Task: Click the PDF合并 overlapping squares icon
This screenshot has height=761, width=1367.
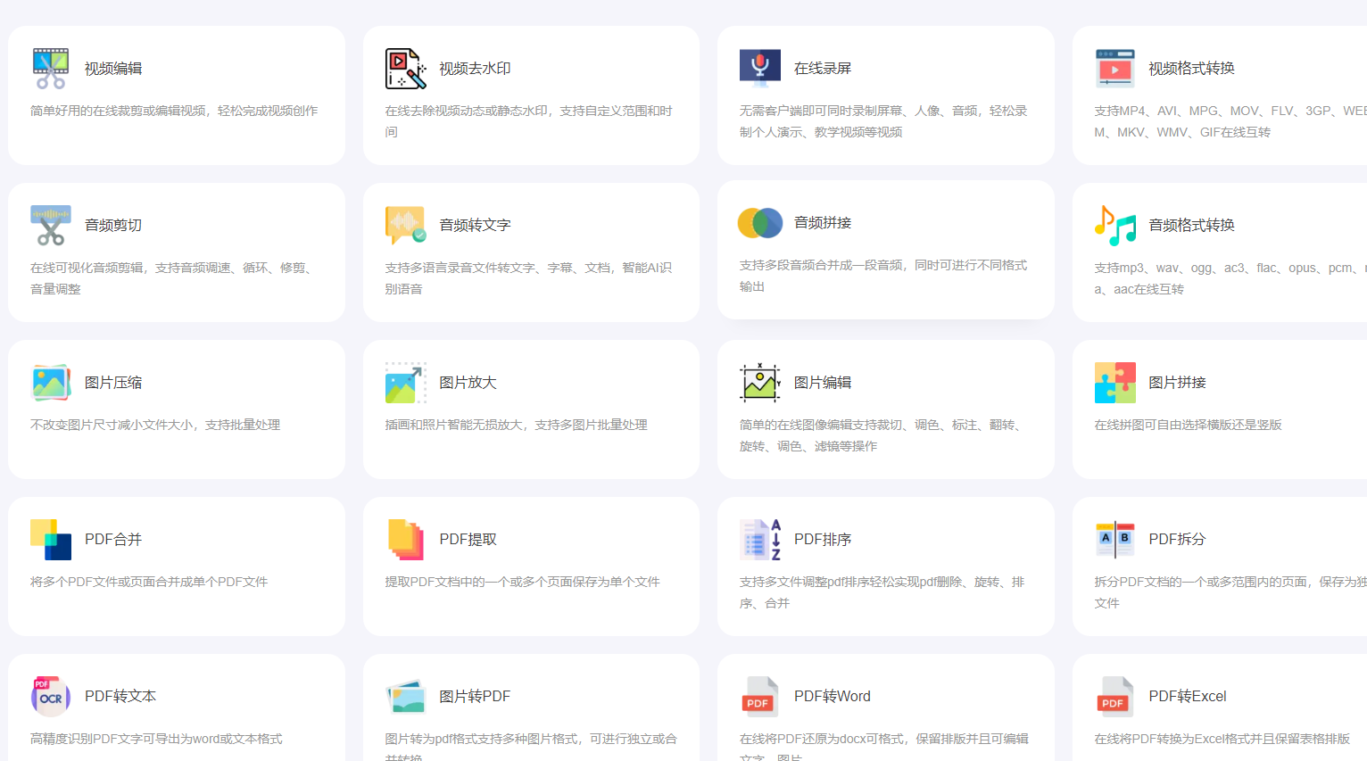Action: tap(51, 540)
